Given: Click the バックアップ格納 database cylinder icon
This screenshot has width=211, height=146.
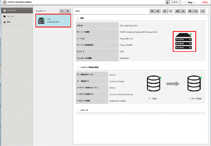Looking at the screenshot, I should click(x=194, y=83).
